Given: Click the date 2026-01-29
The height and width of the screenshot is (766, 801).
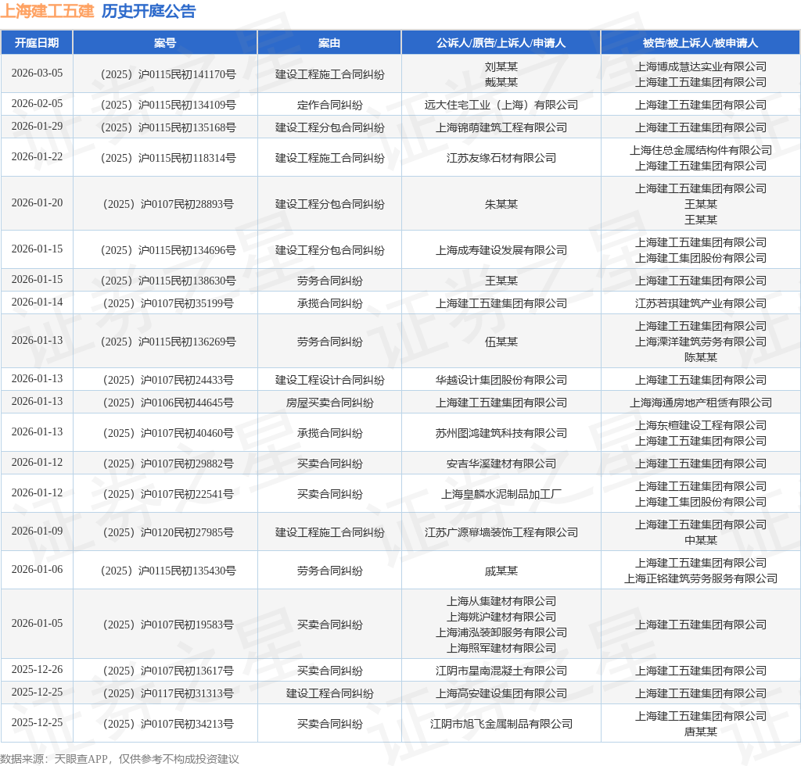Looking at the screenshot, I should [37, 126].
